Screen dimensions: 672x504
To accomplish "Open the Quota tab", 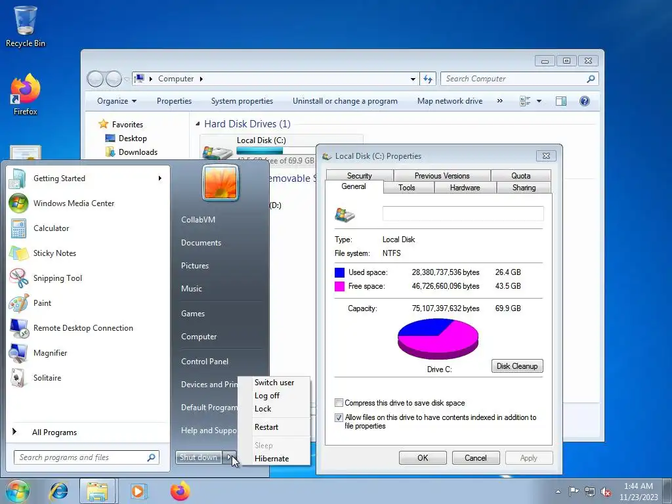I will click(x=520, y=176).
